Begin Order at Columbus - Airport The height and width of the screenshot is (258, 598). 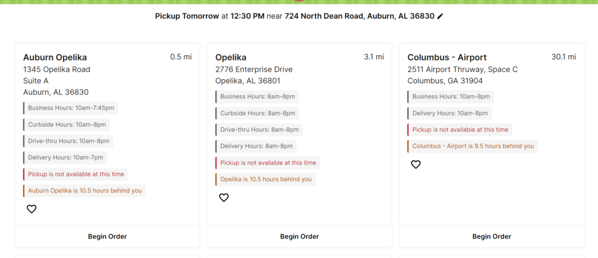(x=491, y=236)
